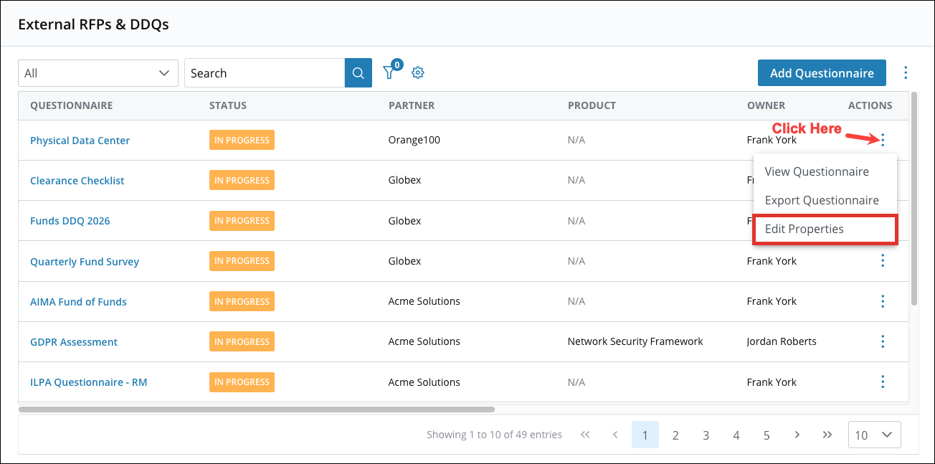Open the Funds DDQ 2026 link
This screenshot has width=935, height=464.
click(x=70, y=221)
